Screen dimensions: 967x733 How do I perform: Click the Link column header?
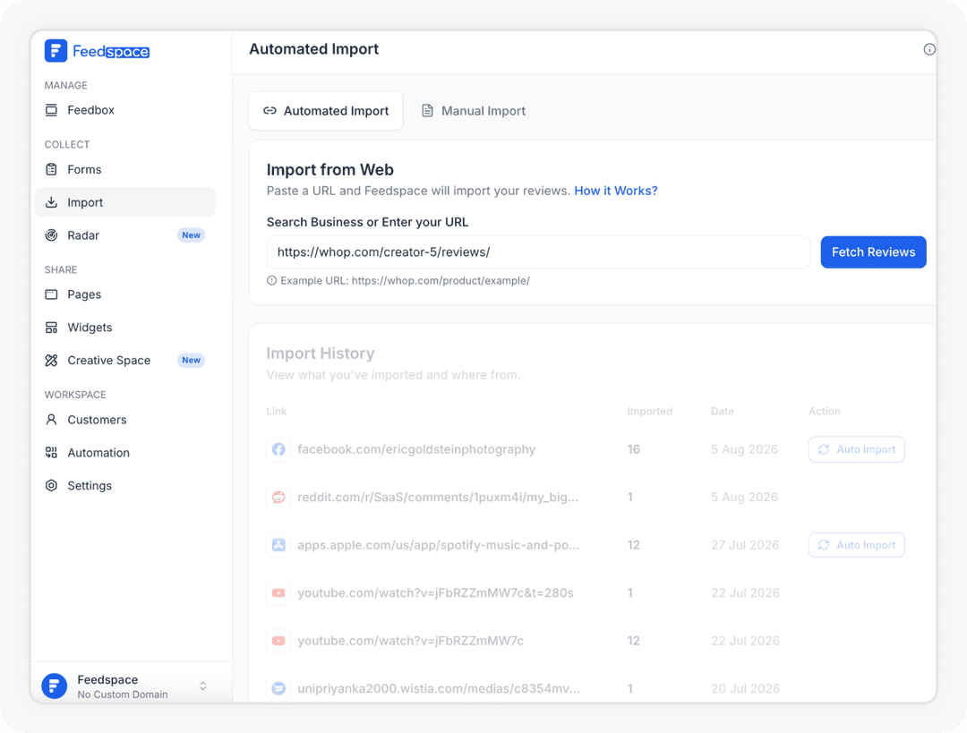coord(277,411)
